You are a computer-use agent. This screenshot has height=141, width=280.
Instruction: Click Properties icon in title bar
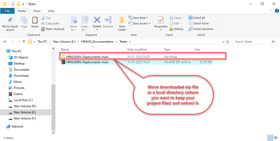[x=13, y=4]
